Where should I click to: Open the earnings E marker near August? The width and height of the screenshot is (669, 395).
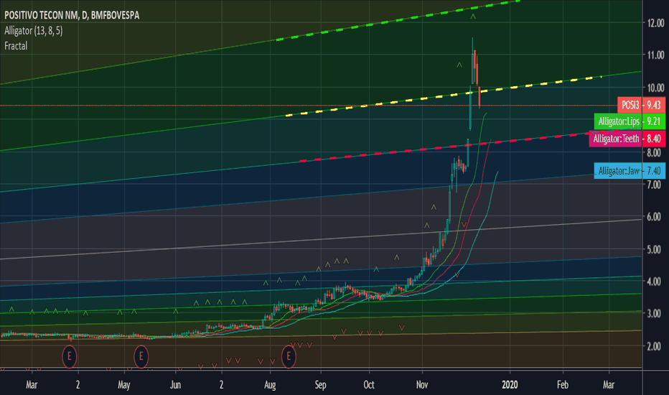pos(289,355)
